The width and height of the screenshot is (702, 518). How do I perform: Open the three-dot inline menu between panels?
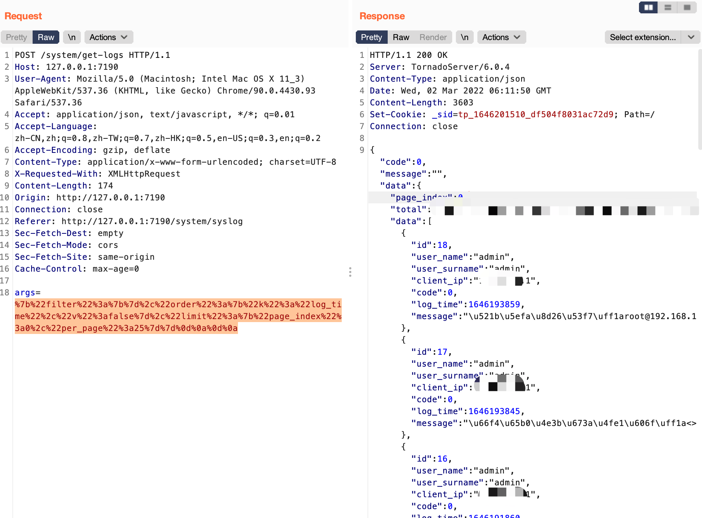point(350,272)
